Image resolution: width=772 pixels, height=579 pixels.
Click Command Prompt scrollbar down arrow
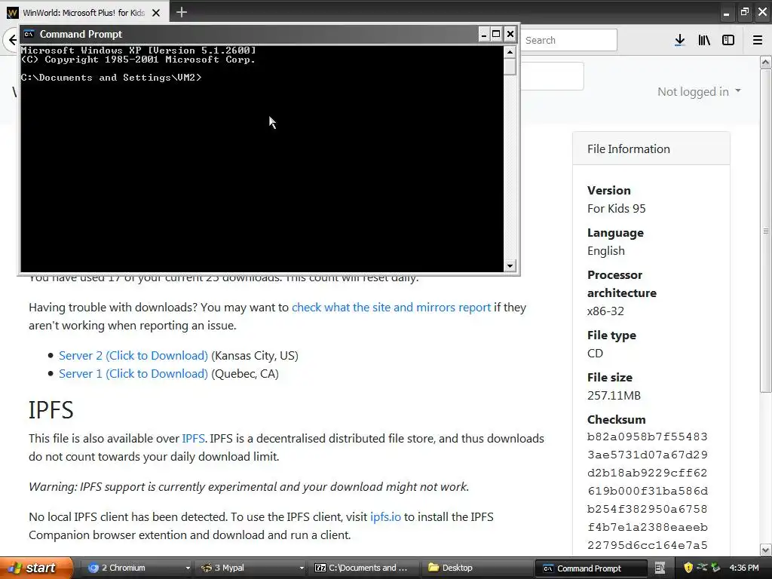(x=510, y=266)
